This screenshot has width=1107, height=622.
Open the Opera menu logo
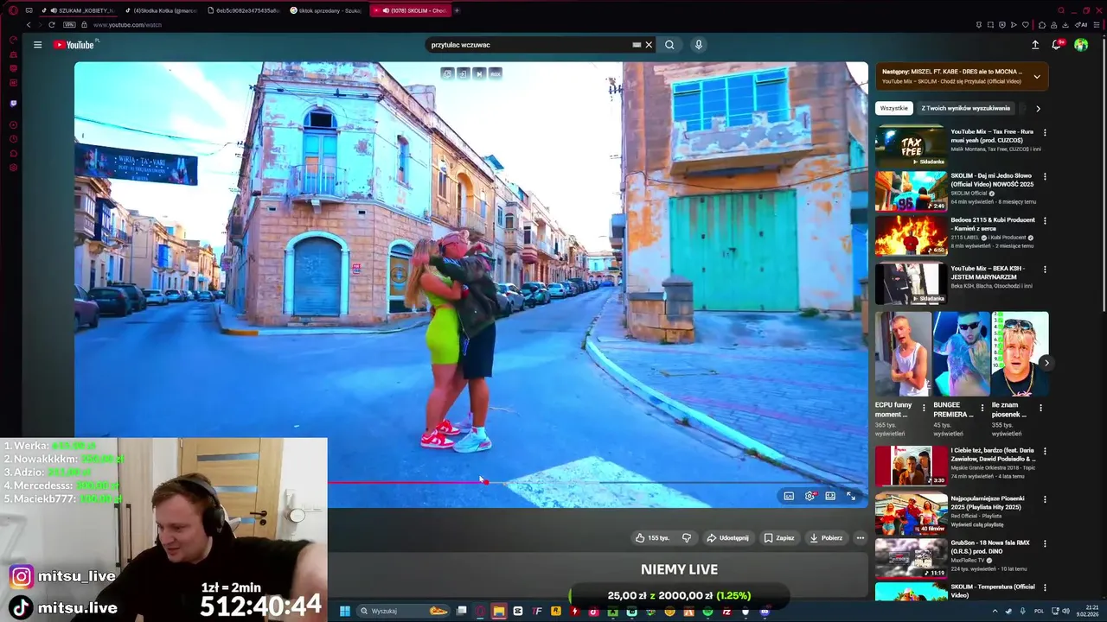click(x=13, y=10)
